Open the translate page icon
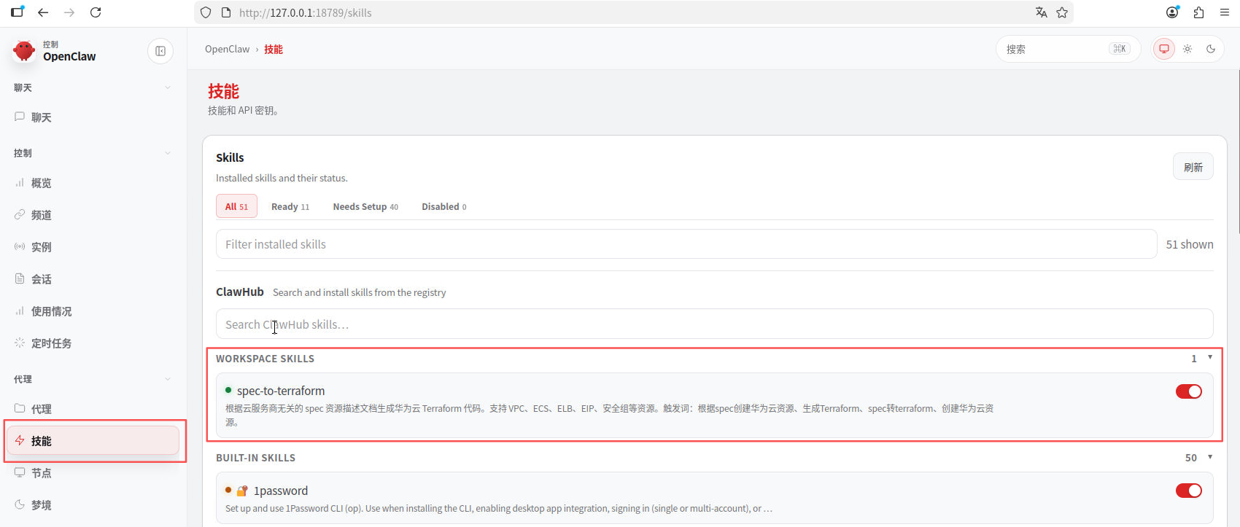This screenshot has height=527, width=1240. click(1042, 12)
